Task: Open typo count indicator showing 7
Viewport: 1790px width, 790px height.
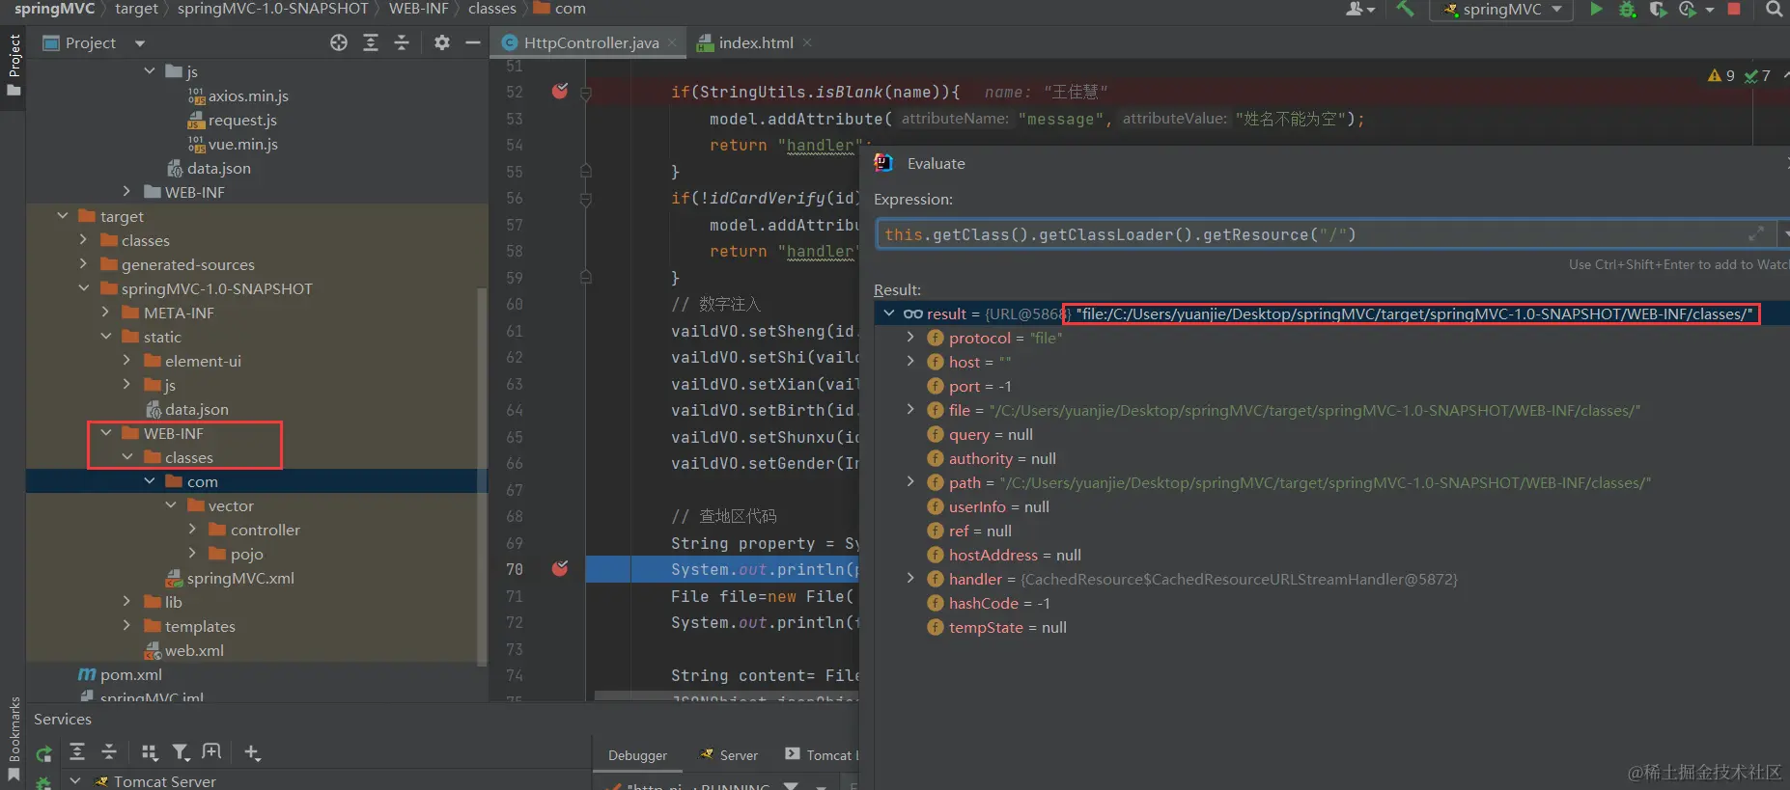Action: point(1758,75)
